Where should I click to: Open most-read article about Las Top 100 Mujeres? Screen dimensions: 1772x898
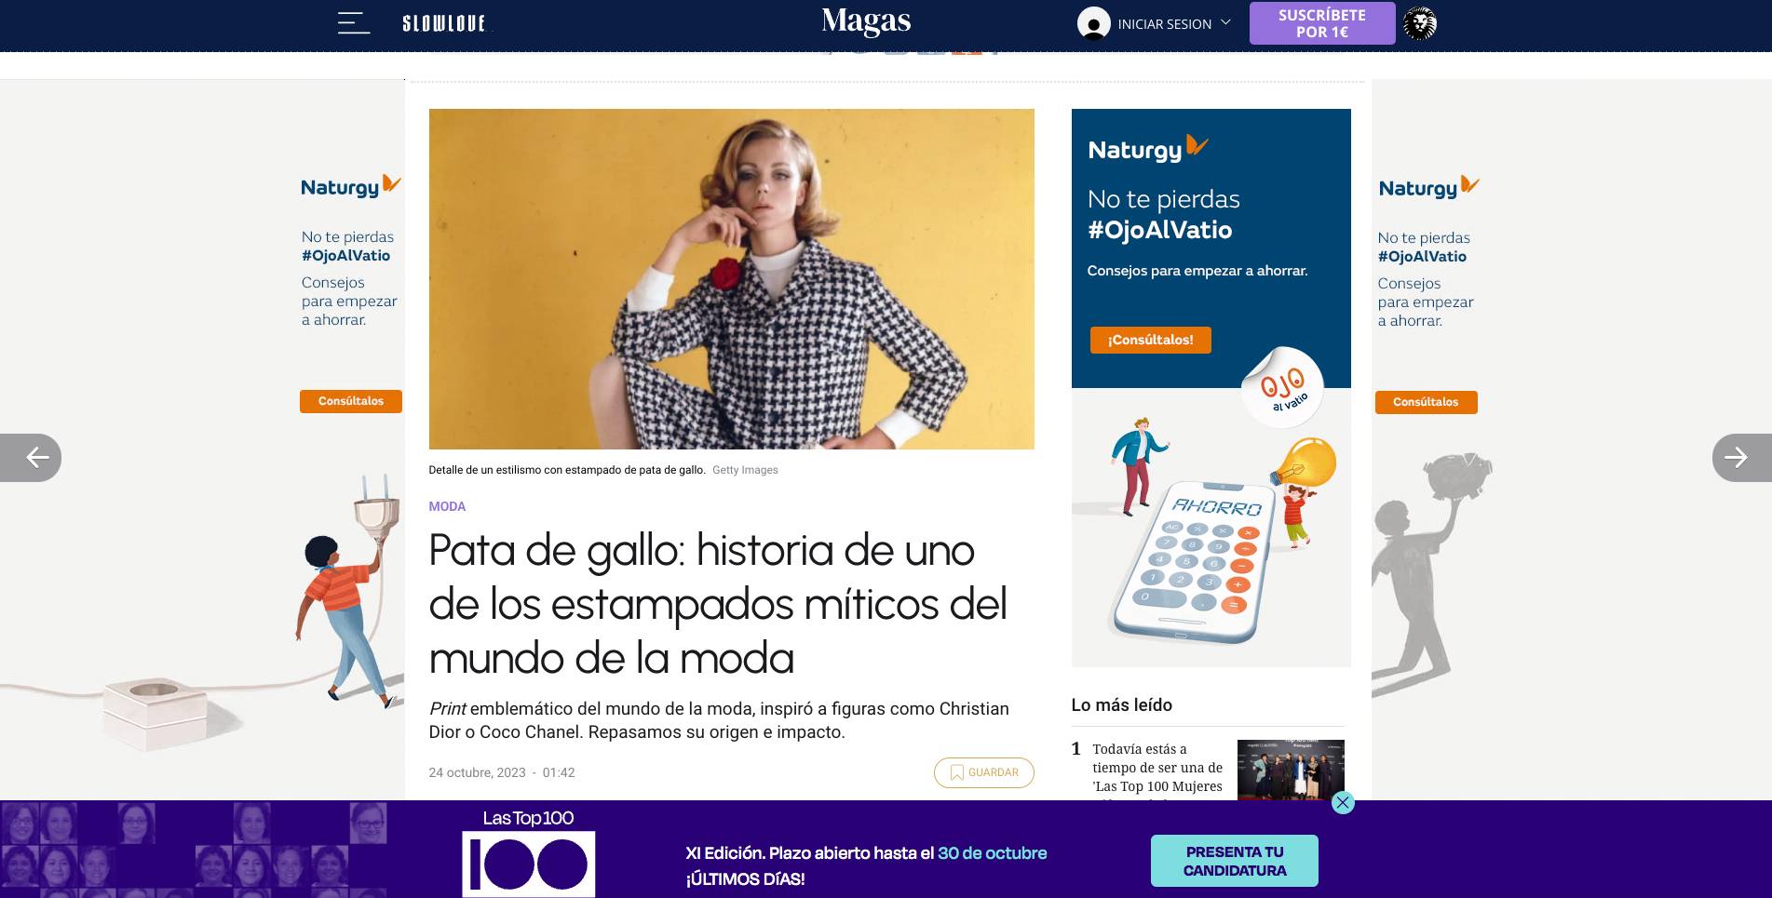1157,768
